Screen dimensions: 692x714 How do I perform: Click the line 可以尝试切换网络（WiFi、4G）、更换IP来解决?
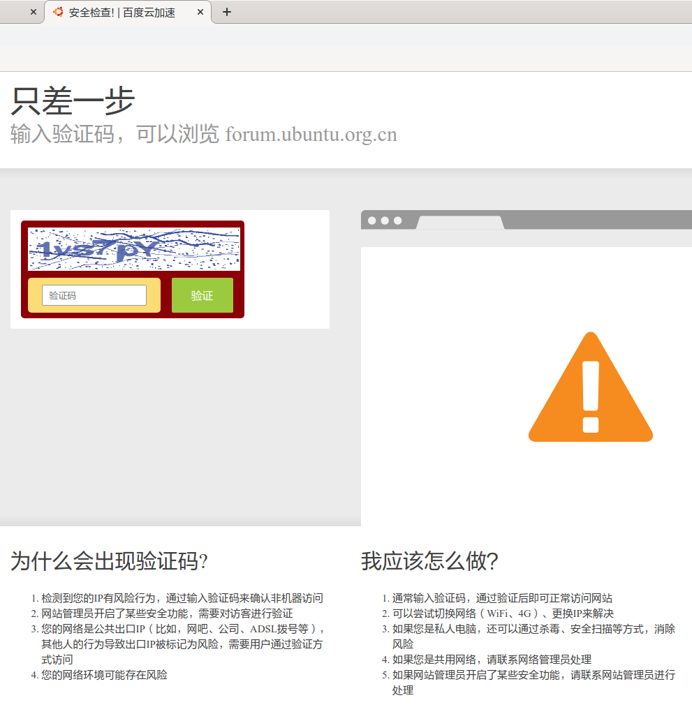point(503,613)
